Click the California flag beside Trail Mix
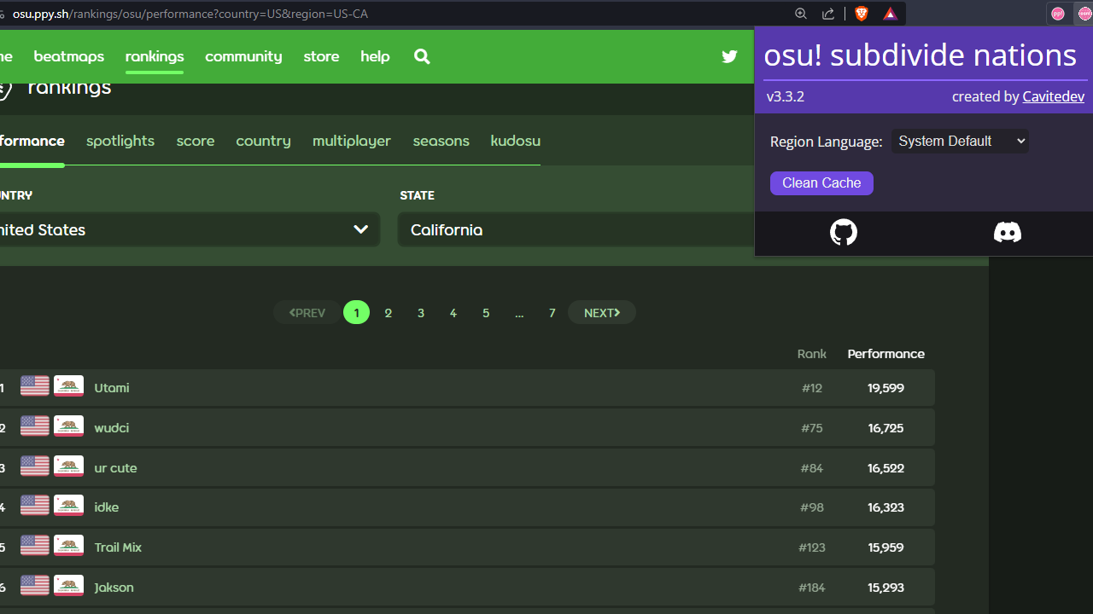 click(68, 546)
